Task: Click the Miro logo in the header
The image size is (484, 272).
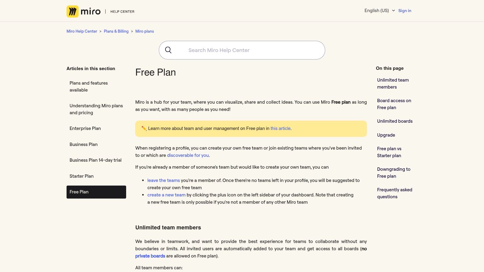Action: coord(83,11)
